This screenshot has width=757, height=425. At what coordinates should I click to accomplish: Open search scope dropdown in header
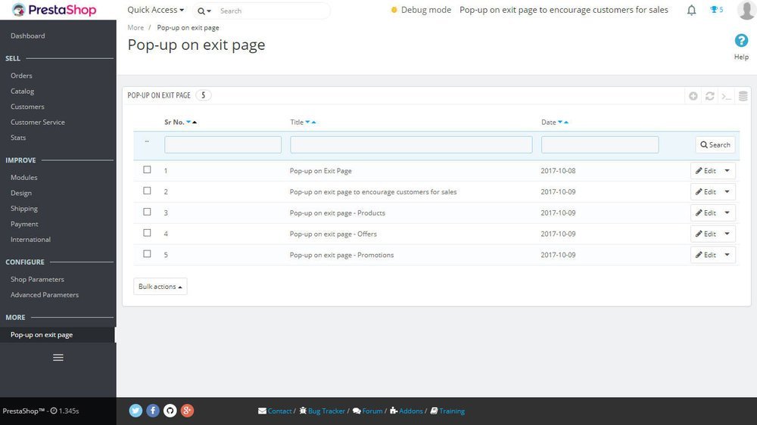[204, 11]
